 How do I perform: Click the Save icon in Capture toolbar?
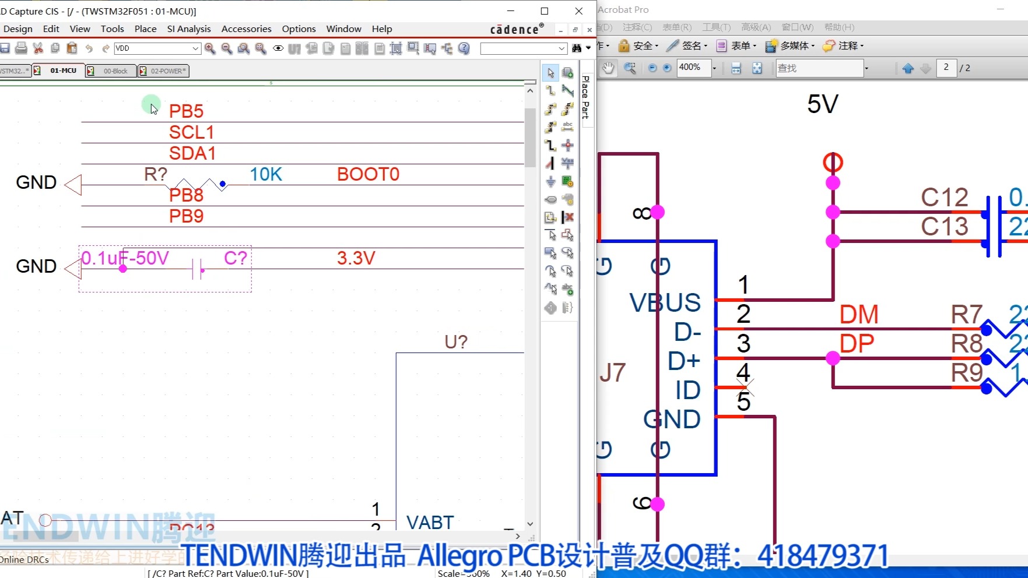[5, 48]
